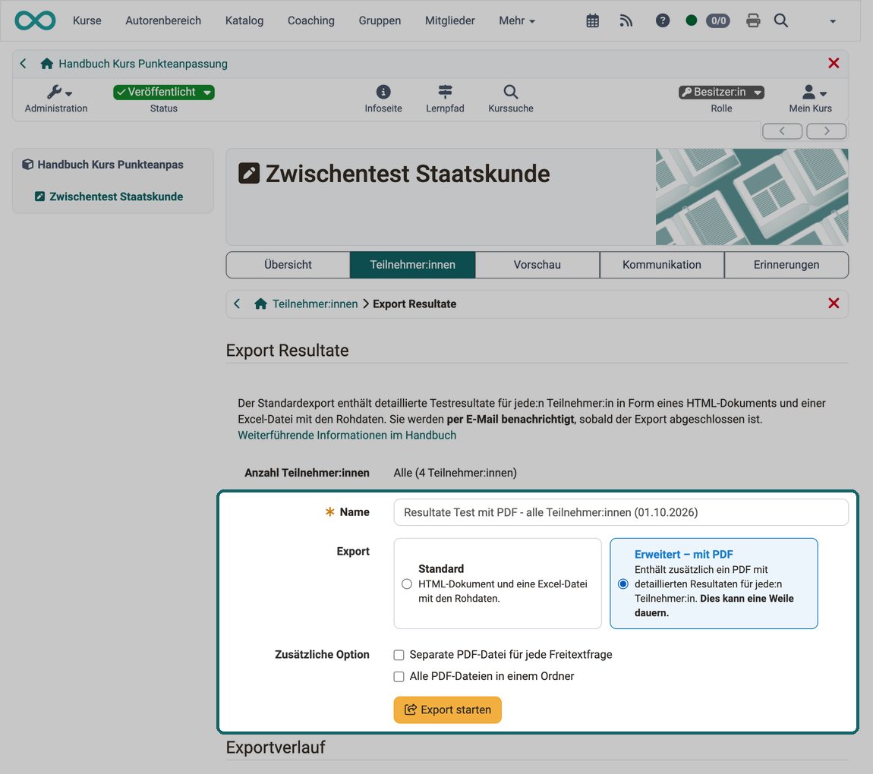873x774 pixels.
Task: Switch to the Übersicht tab
Action: pos(288,265)
